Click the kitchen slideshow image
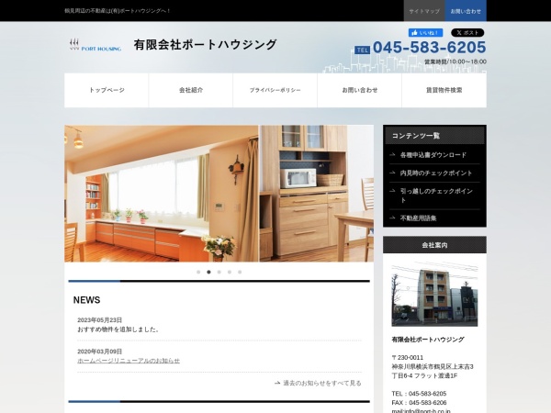The width and height of the screenshot is (551, 413). pos(219,194)
